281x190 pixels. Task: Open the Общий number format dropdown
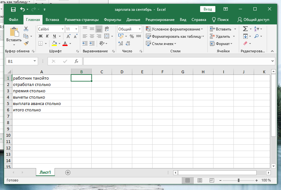[140, 29]
